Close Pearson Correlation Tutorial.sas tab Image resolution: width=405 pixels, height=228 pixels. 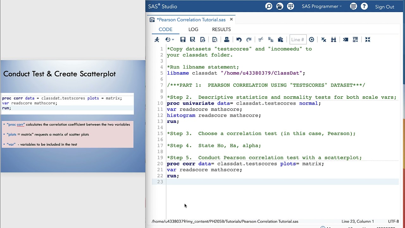[231, 19]
